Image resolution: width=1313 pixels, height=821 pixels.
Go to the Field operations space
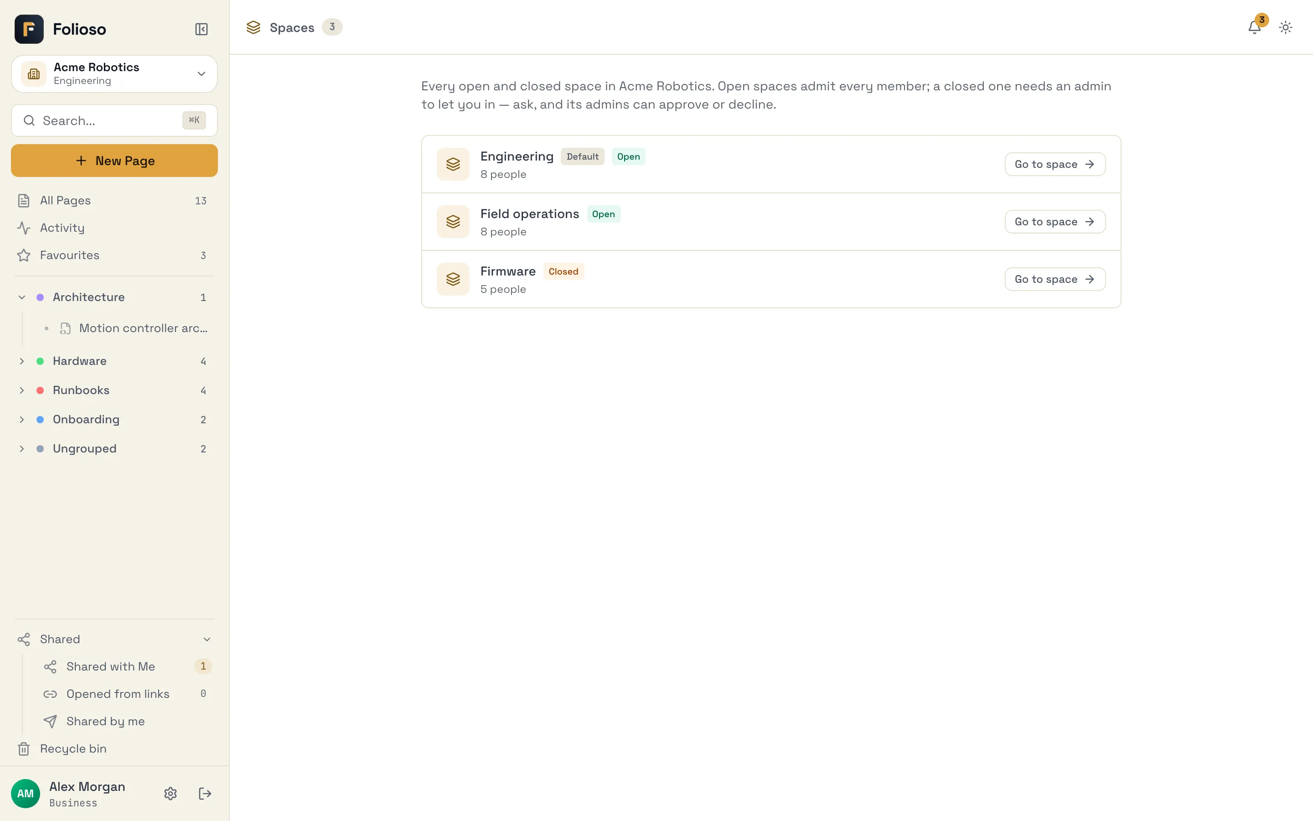pyautogui.click(x=1055, y=222)
